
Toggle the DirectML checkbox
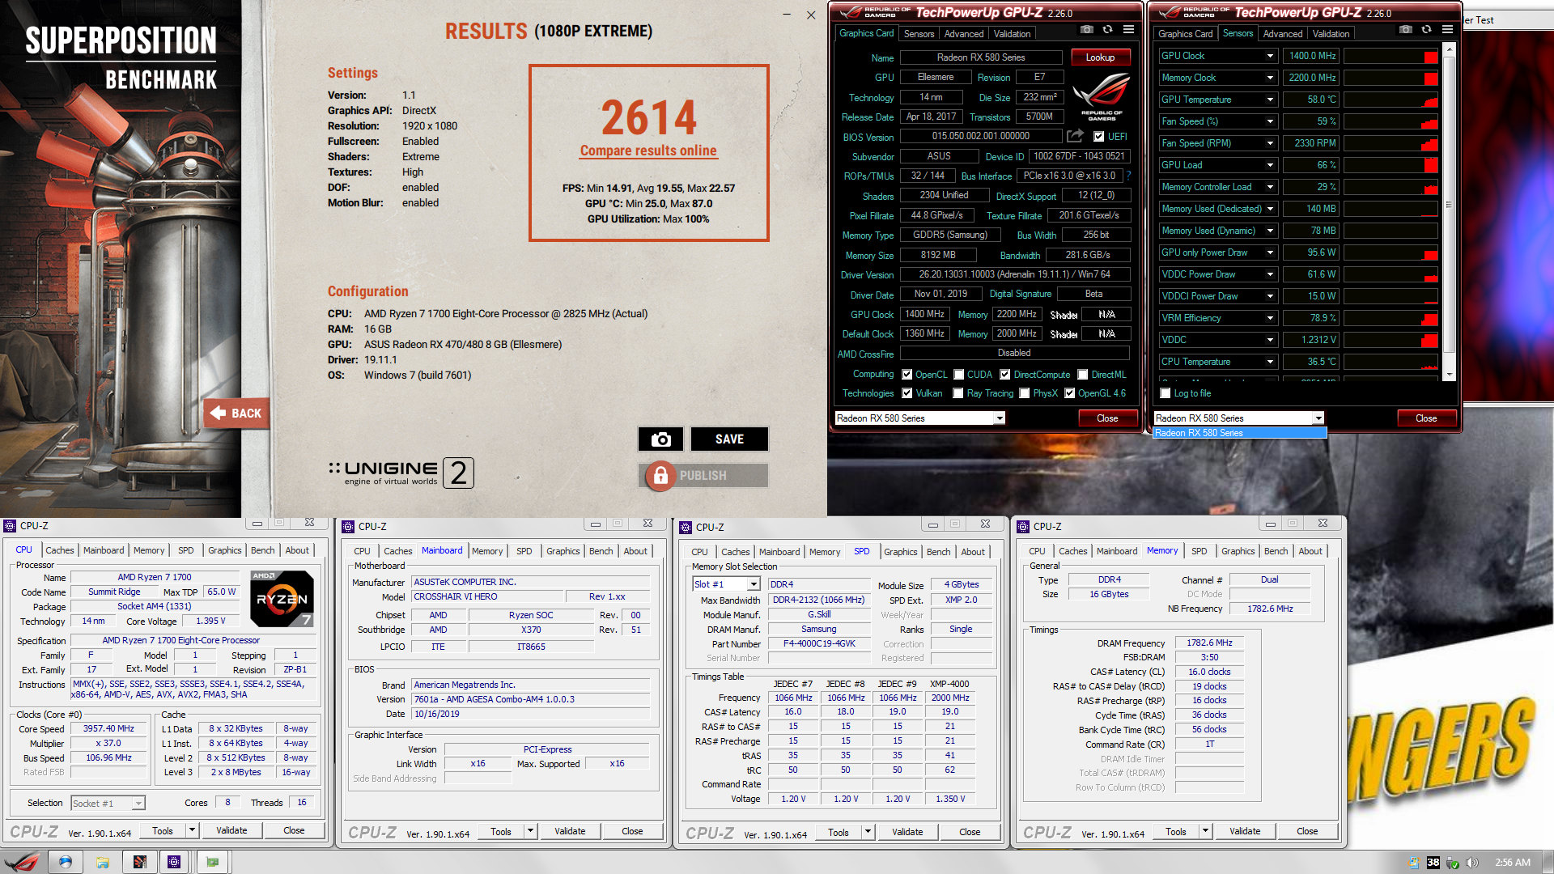pyautogui.click(x=1082, y=375)
